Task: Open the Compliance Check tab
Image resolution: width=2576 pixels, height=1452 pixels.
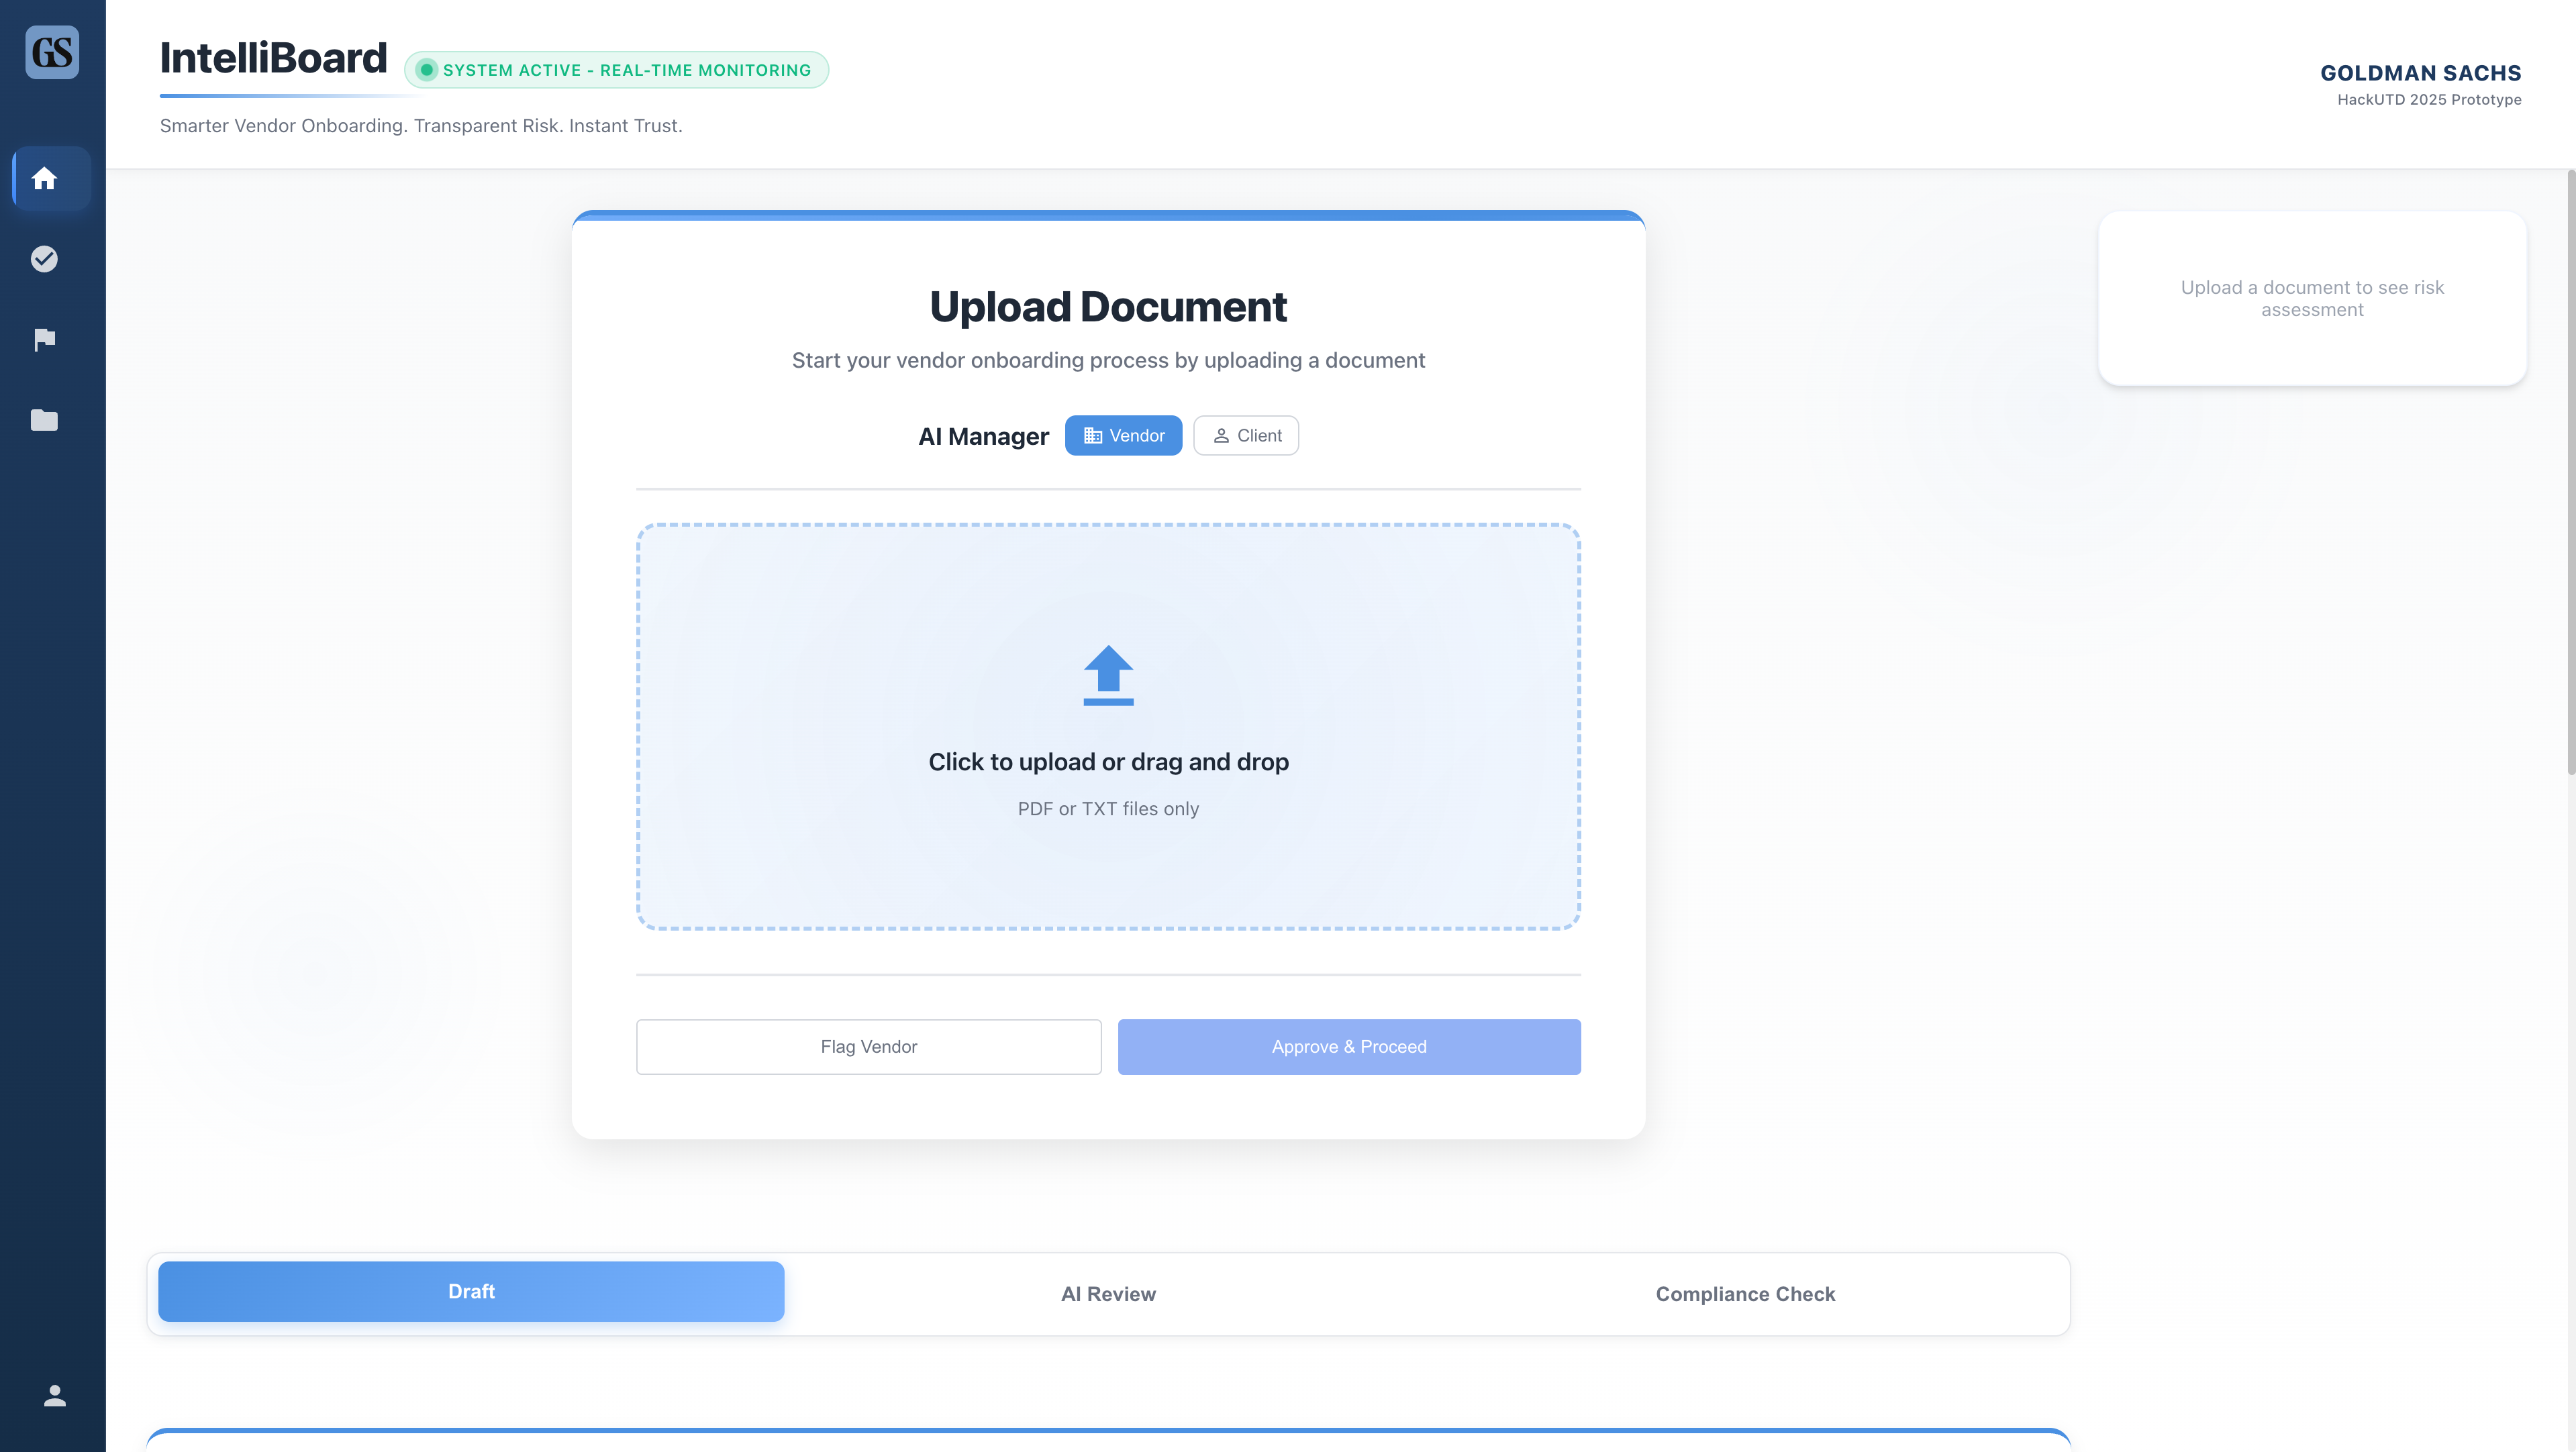Action: pyautogui.click(x=1745, y=1294)
